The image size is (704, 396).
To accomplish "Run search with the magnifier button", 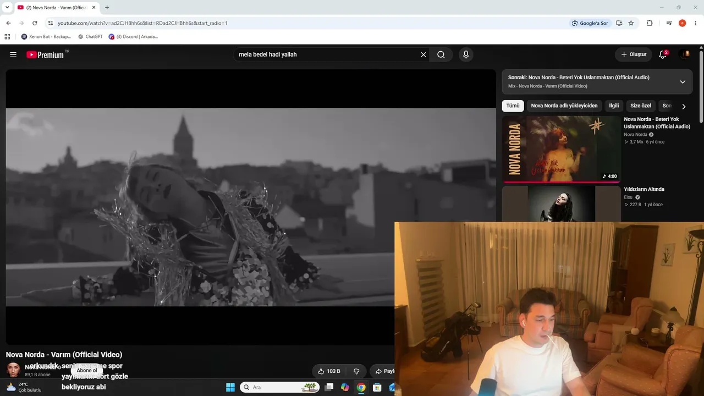I will point(441,54).
